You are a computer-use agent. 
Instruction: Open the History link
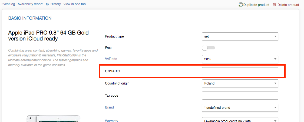[x=56, y=4]
